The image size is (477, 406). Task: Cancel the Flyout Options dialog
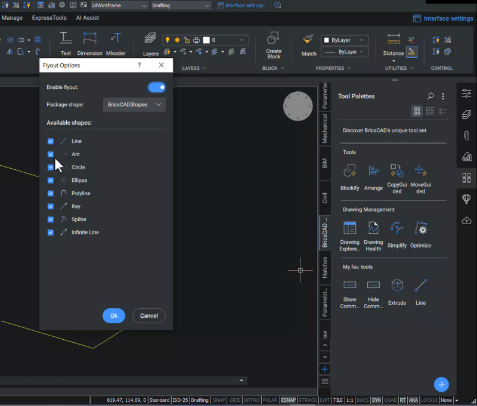(x=148, y=315)
